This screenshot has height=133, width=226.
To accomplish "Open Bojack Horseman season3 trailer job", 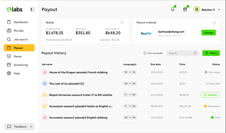I will (x=81, y=95).
